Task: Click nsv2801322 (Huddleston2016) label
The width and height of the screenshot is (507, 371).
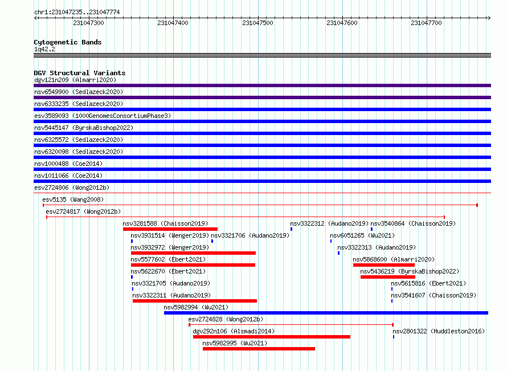Action: coord(439,331)
